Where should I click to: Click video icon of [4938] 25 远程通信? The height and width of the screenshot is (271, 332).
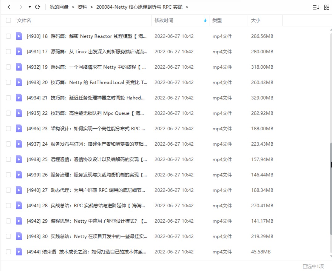coord(19,159)
